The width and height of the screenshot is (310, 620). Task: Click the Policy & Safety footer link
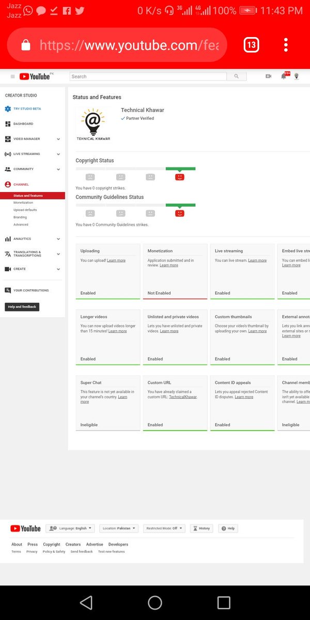pyautogui.click(x=54, y=552)
